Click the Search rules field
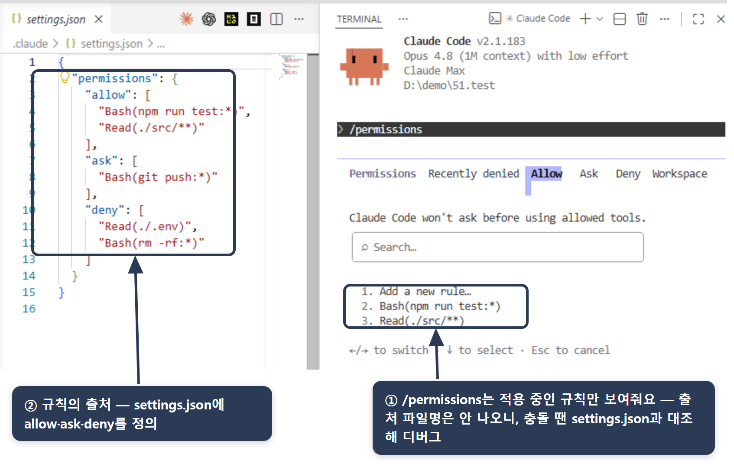 (497, 247)
